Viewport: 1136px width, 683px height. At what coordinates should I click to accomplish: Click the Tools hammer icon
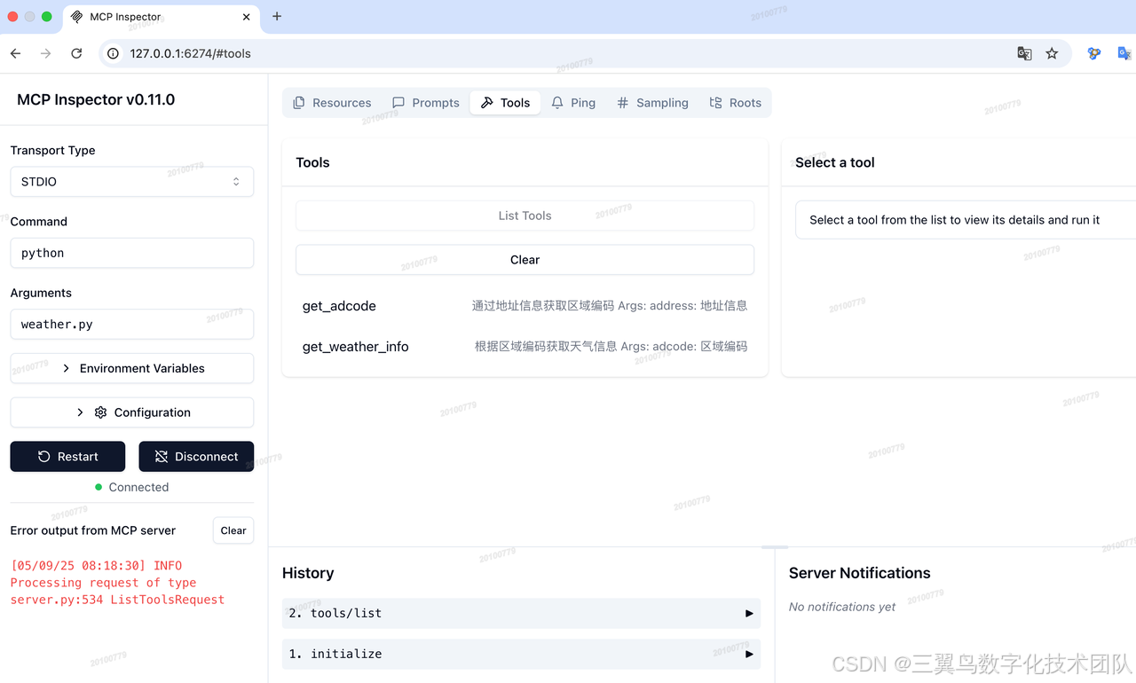[x=487, y=102]
